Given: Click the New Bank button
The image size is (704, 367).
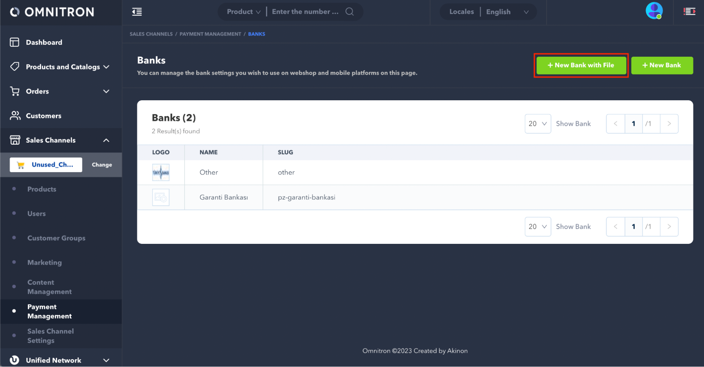Looking at the screenshot, I should pos(662,65).
